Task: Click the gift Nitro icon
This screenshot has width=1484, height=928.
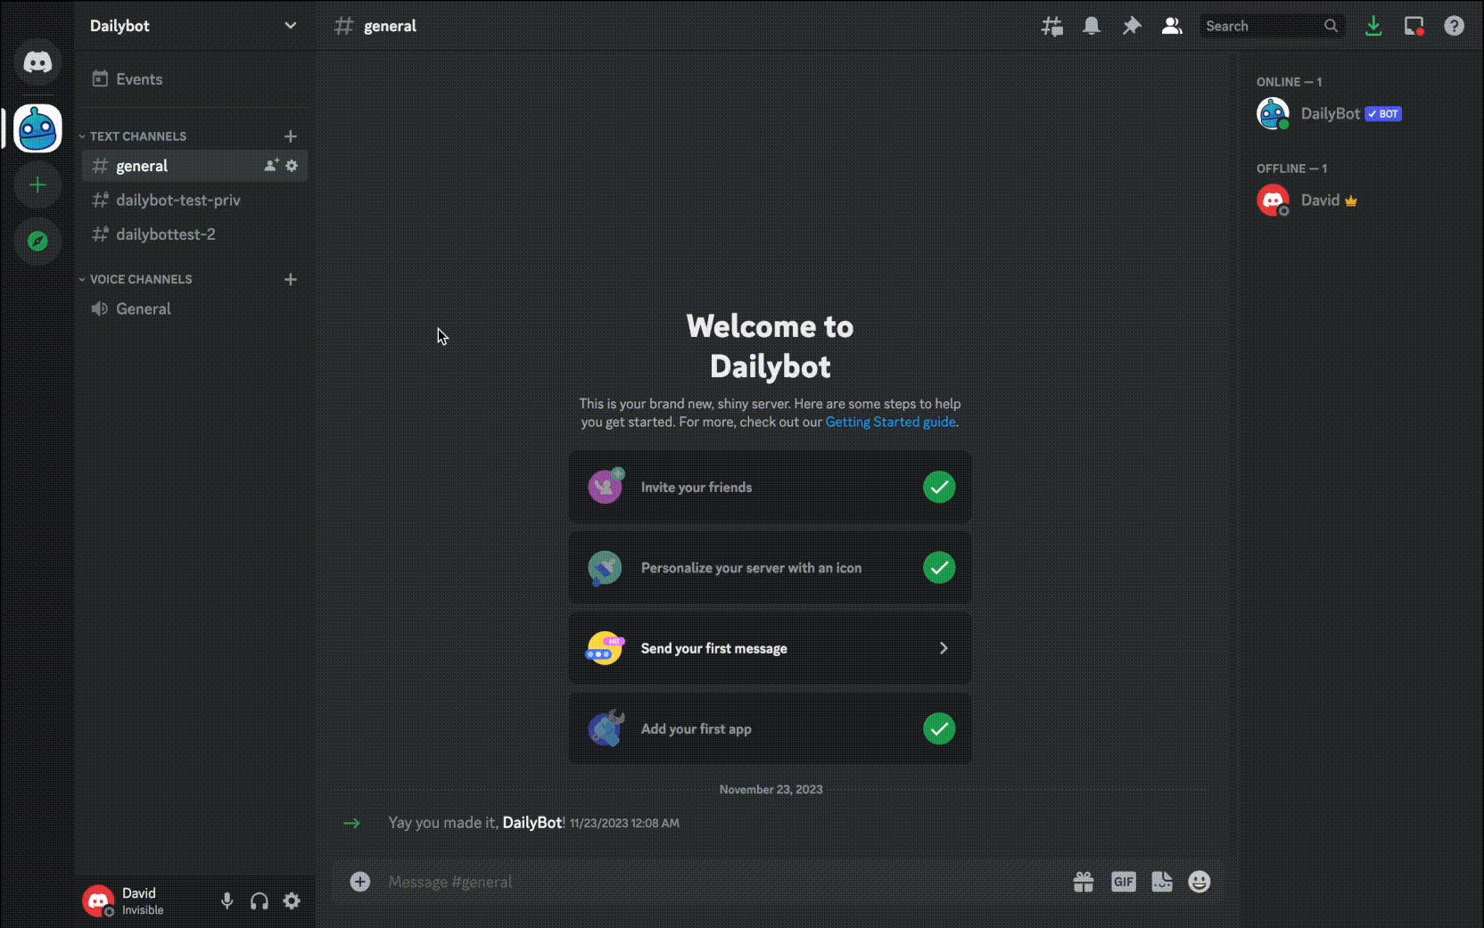Action: click(1083, 882)
